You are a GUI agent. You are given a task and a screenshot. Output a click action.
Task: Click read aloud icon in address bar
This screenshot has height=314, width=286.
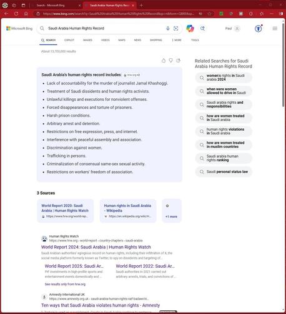200,14
